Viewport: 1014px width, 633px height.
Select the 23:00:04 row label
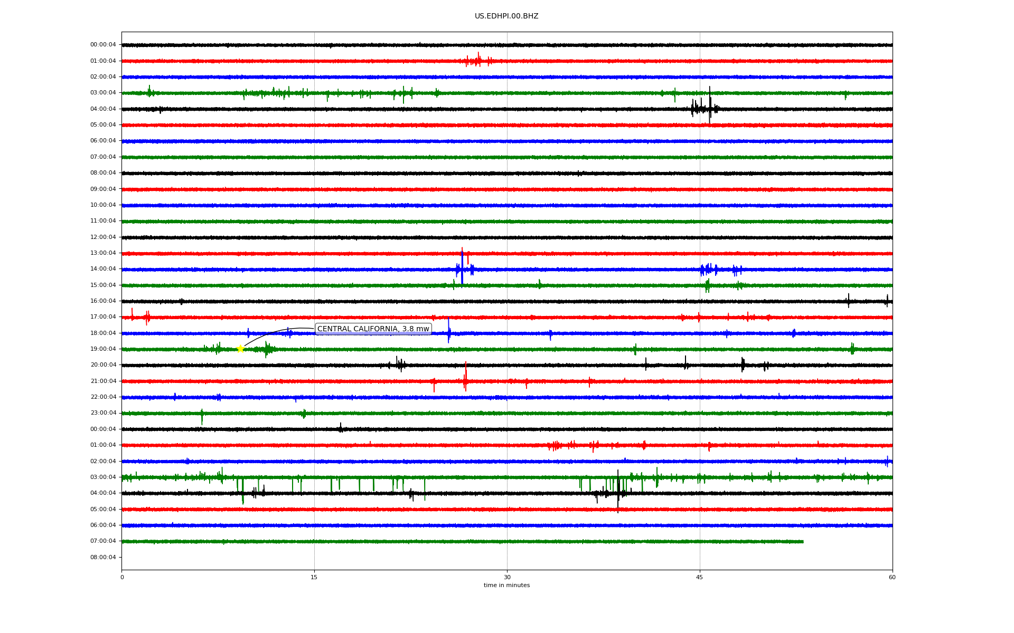pyautogui.click(x=103, y=413)
